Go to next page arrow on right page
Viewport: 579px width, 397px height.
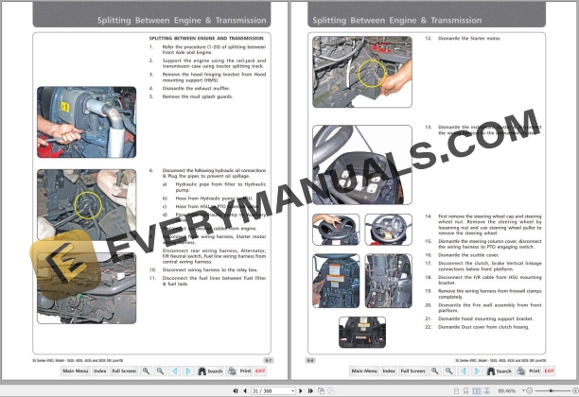(476, 371)
